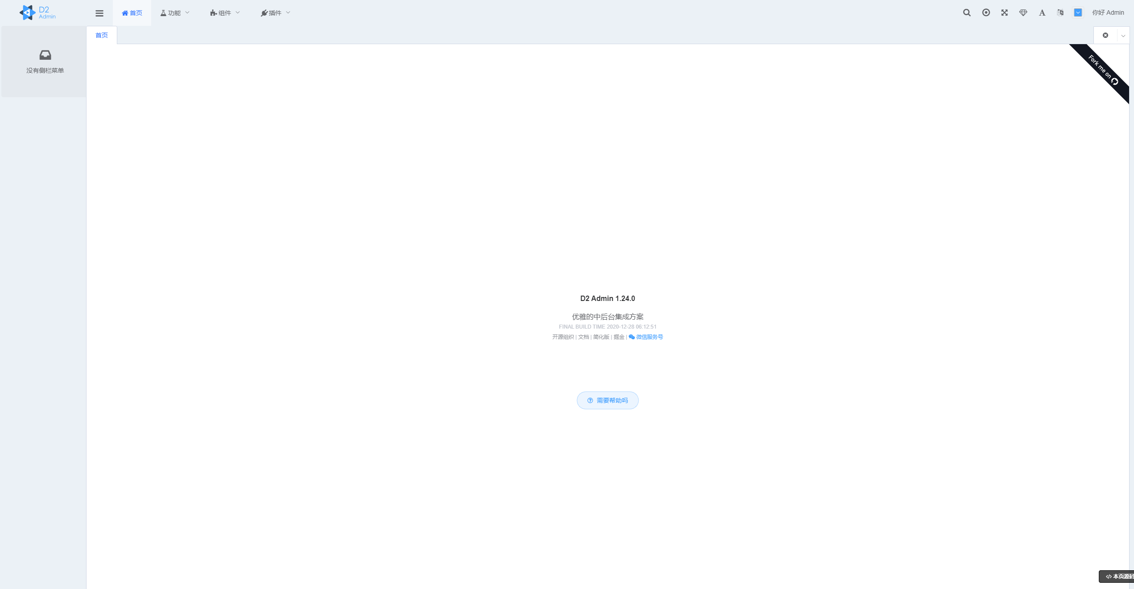Click the log record target icon
The image size is (1134, 589).
tap(986, 12)
